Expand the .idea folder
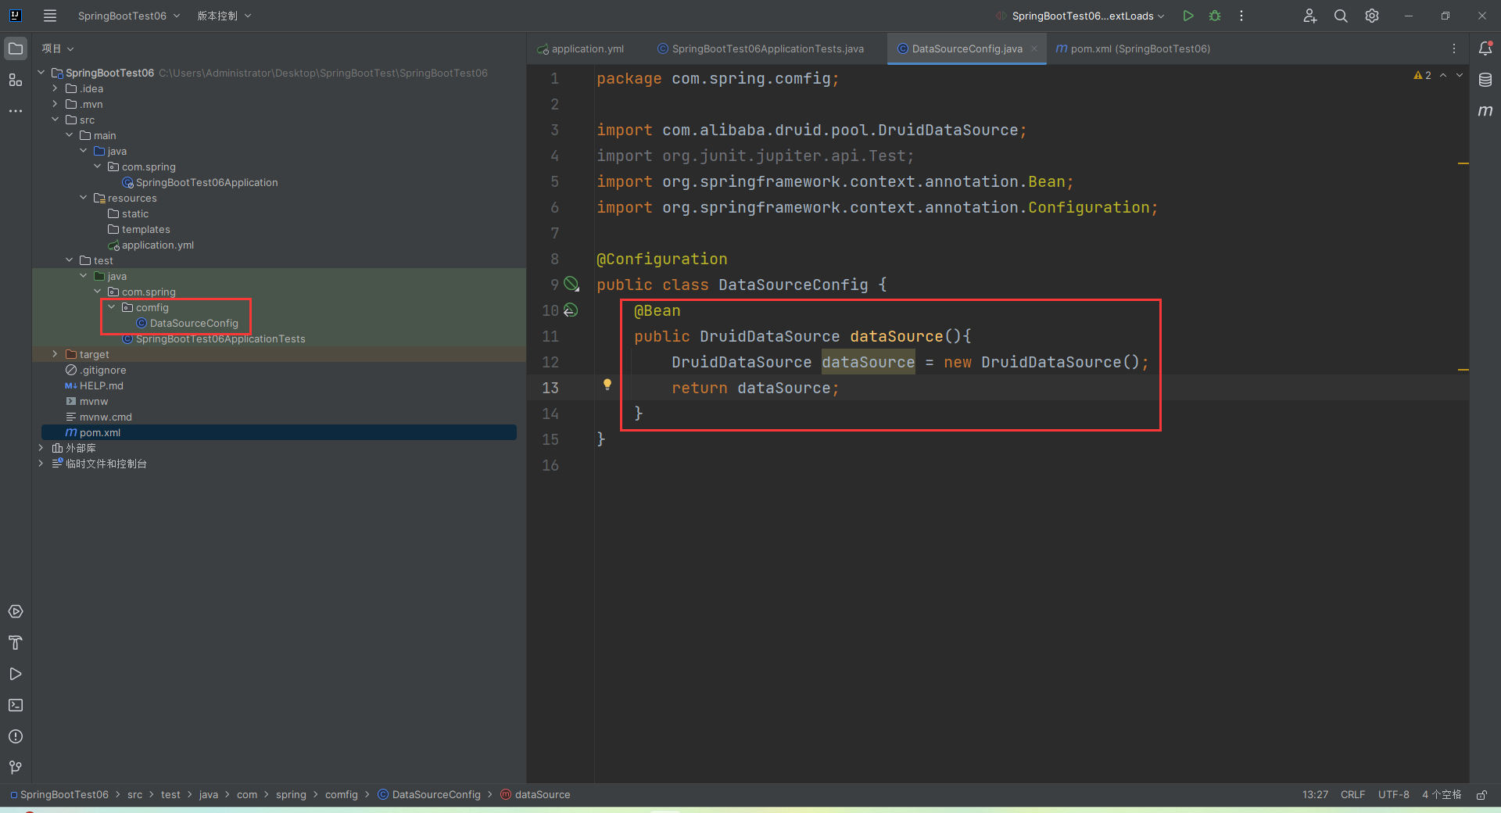1501x813 pixels. click(x=55, y=88)
